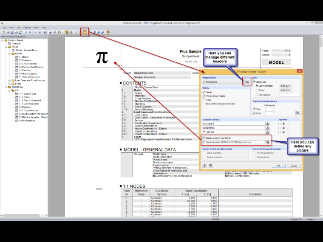Open the Header Default dropdown
323x242 pixels.
click(x=224, y=82)
